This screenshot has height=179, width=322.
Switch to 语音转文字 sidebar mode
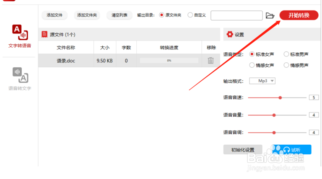tap(20, 79)
